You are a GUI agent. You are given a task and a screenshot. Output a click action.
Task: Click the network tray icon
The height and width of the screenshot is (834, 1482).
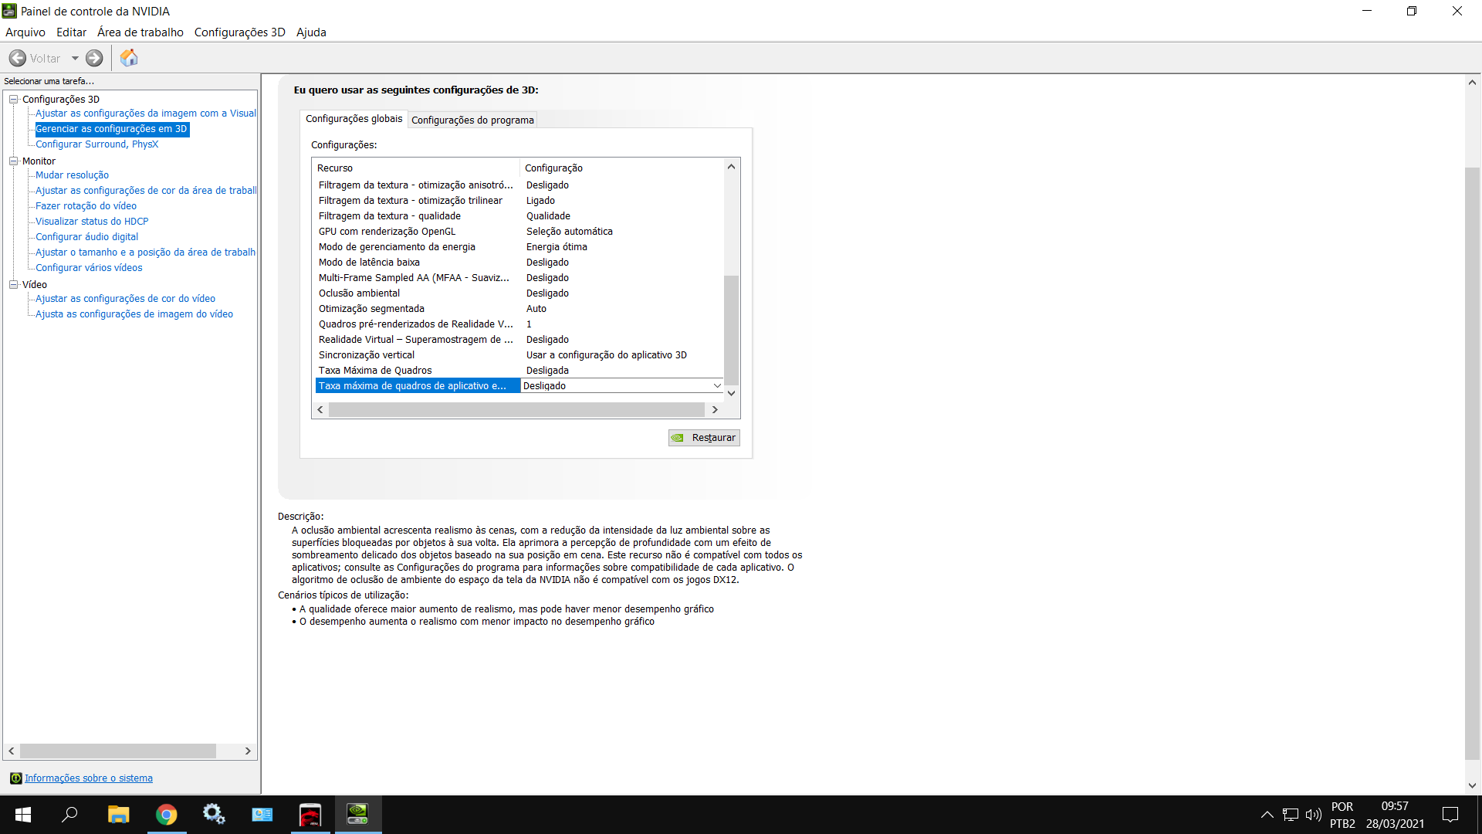click(x=1290, y=815)
